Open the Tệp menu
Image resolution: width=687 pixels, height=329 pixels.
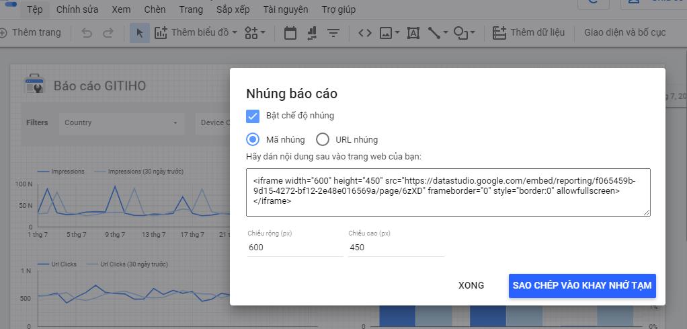(x=34, y=9)
